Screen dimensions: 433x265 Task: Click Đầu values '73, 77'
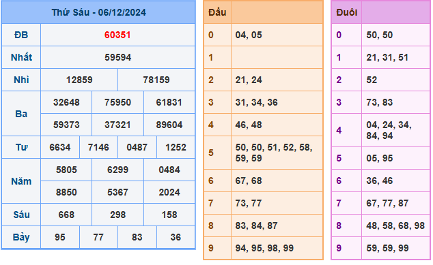tap(249, 203)
